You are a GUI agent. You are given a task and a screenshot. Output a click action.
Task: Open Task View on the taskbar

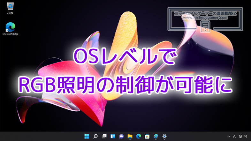[104, 136]
